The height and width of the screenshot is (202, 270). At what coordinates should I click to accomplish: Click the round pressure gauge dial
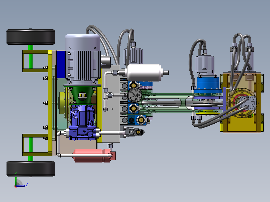(x=134, y=95)
